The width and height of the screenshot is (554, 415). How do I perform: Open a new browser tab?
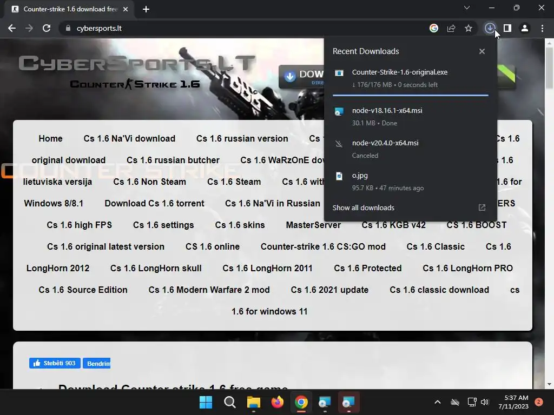pos(146,9)
